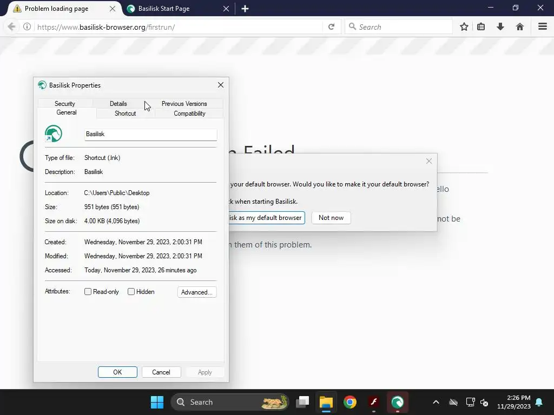
Task: Bookmark this page with the star icon
Action: point(464,27)
